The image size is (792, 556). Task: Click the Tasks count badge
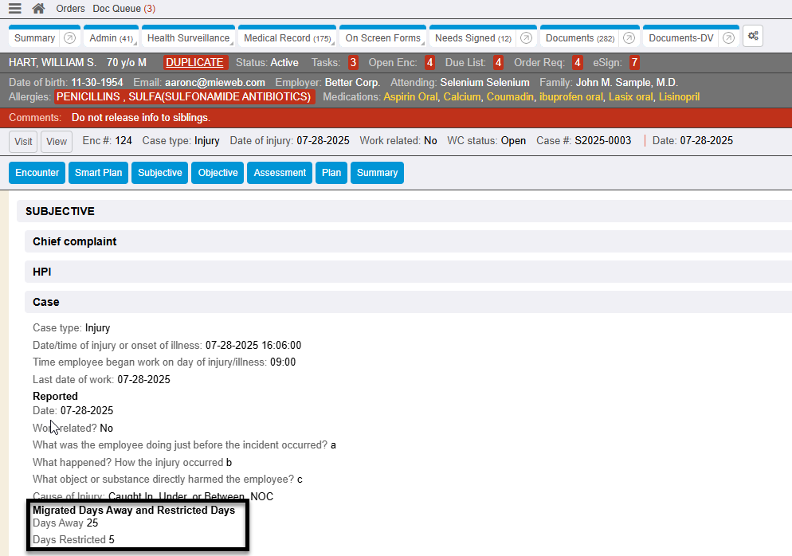(x=353, y=62)
